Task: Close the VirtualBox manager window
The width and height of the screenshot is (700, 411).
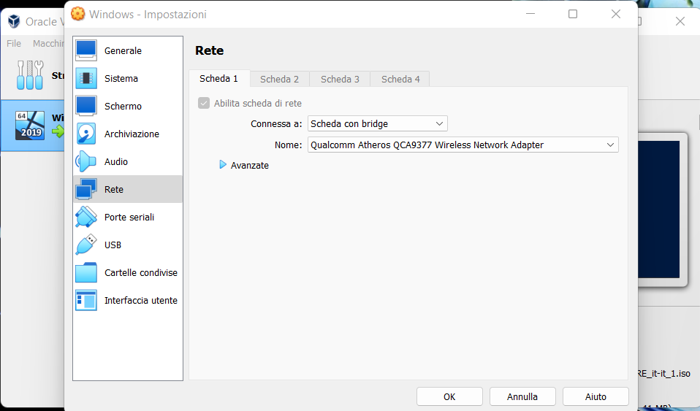Action: [x=680, y=21]
